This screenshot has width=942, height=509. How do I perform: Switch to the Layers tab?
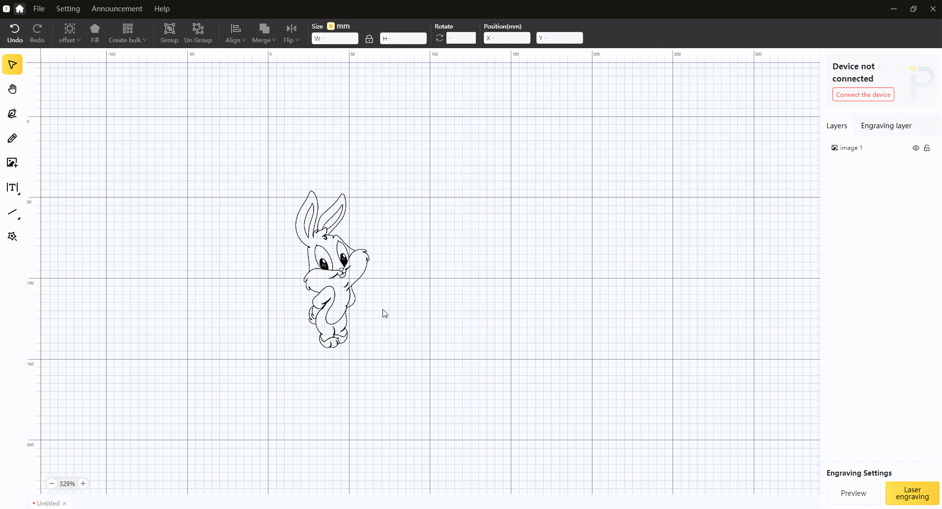point(837,126)
